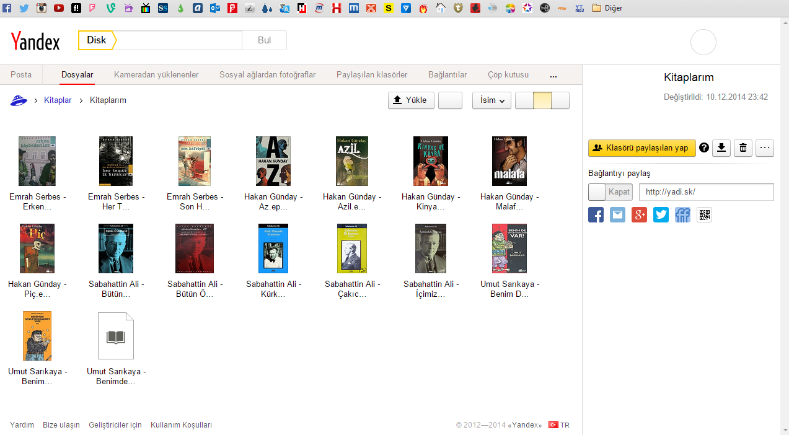
Task: Click the Disk search input field
Action: (179, 40)
